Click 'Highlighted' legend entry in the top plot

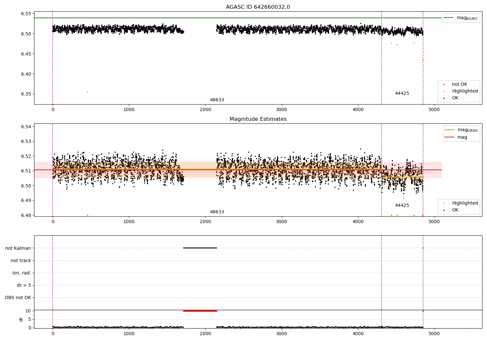[465, 91]
